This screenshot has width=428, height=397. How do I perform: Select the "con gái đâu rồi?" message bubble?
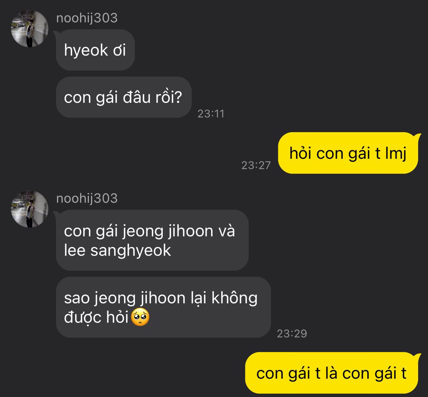tap(124, 97)
